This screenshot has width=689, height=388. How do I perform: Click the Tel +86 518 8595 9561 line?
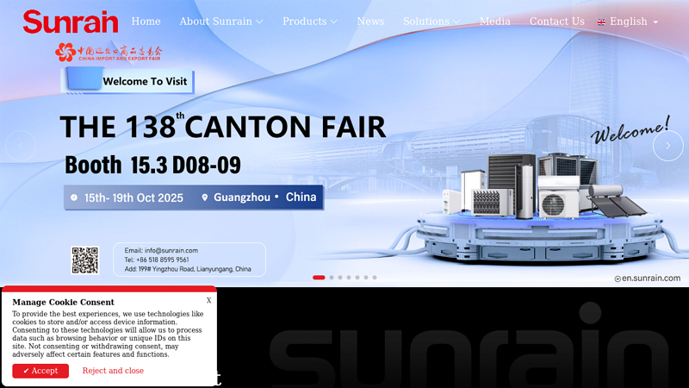coord(157,260)
